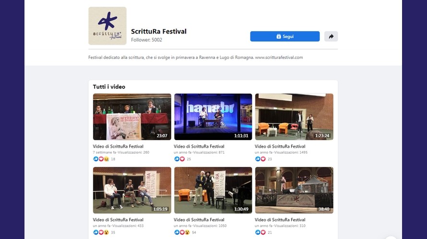Click the Tutti i video heading
This screenshot has height=239, width=427.
coord(109,87)
